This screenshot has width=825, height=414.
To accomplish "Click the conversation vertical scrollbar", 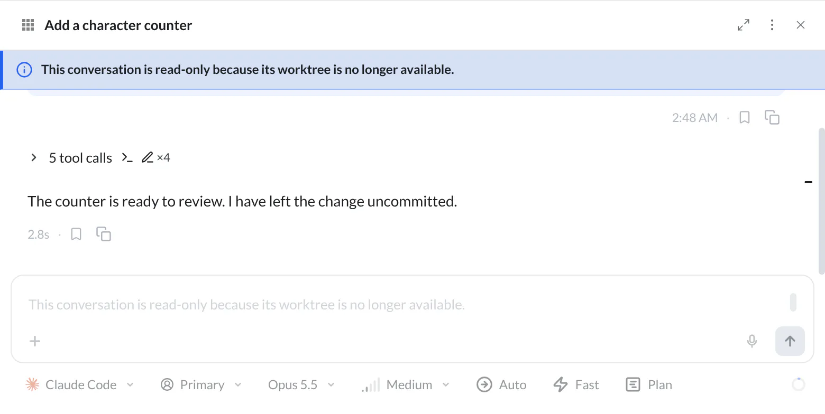I will click(x=821, y=201).
